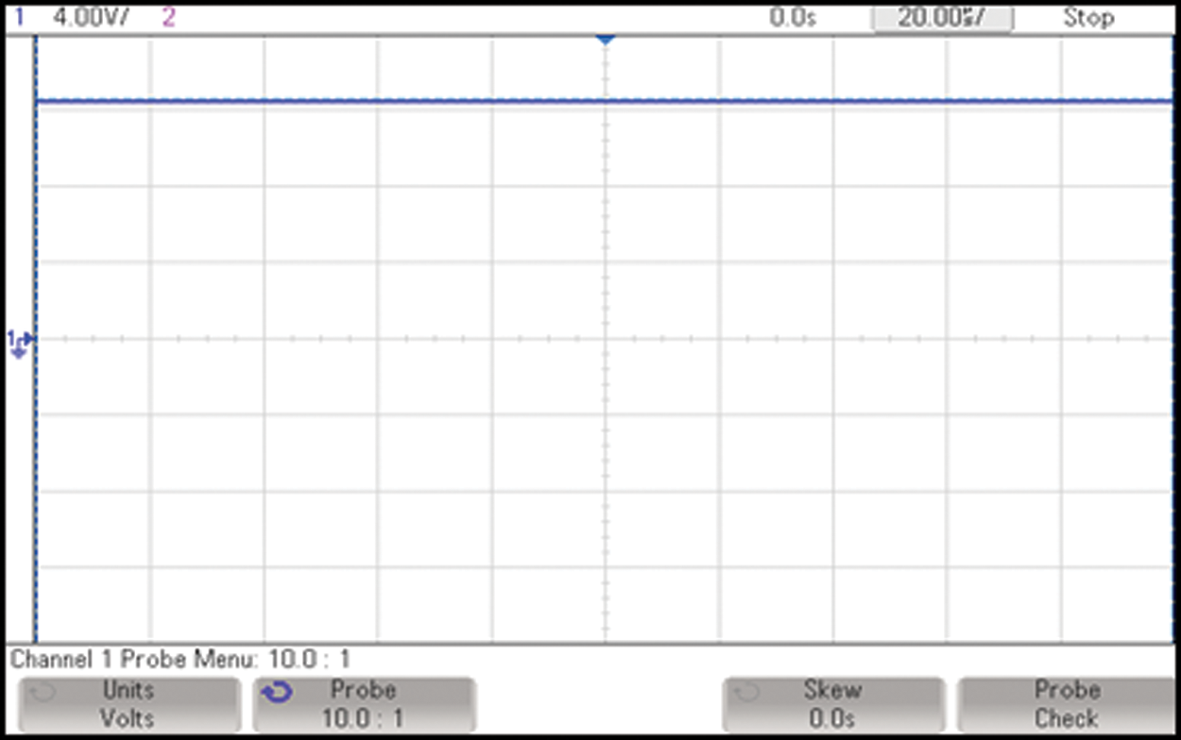
Task: Click the 0.0s delay time readout
Action: click(x=792, y=17)
